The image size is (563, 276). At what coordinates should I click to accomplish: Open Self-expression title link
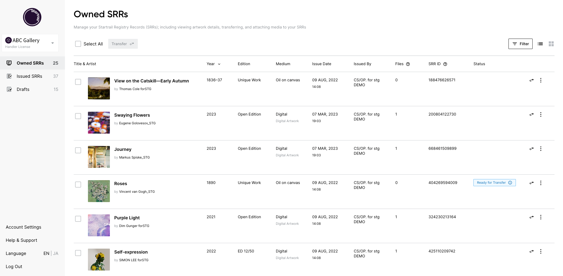[131, 252]
